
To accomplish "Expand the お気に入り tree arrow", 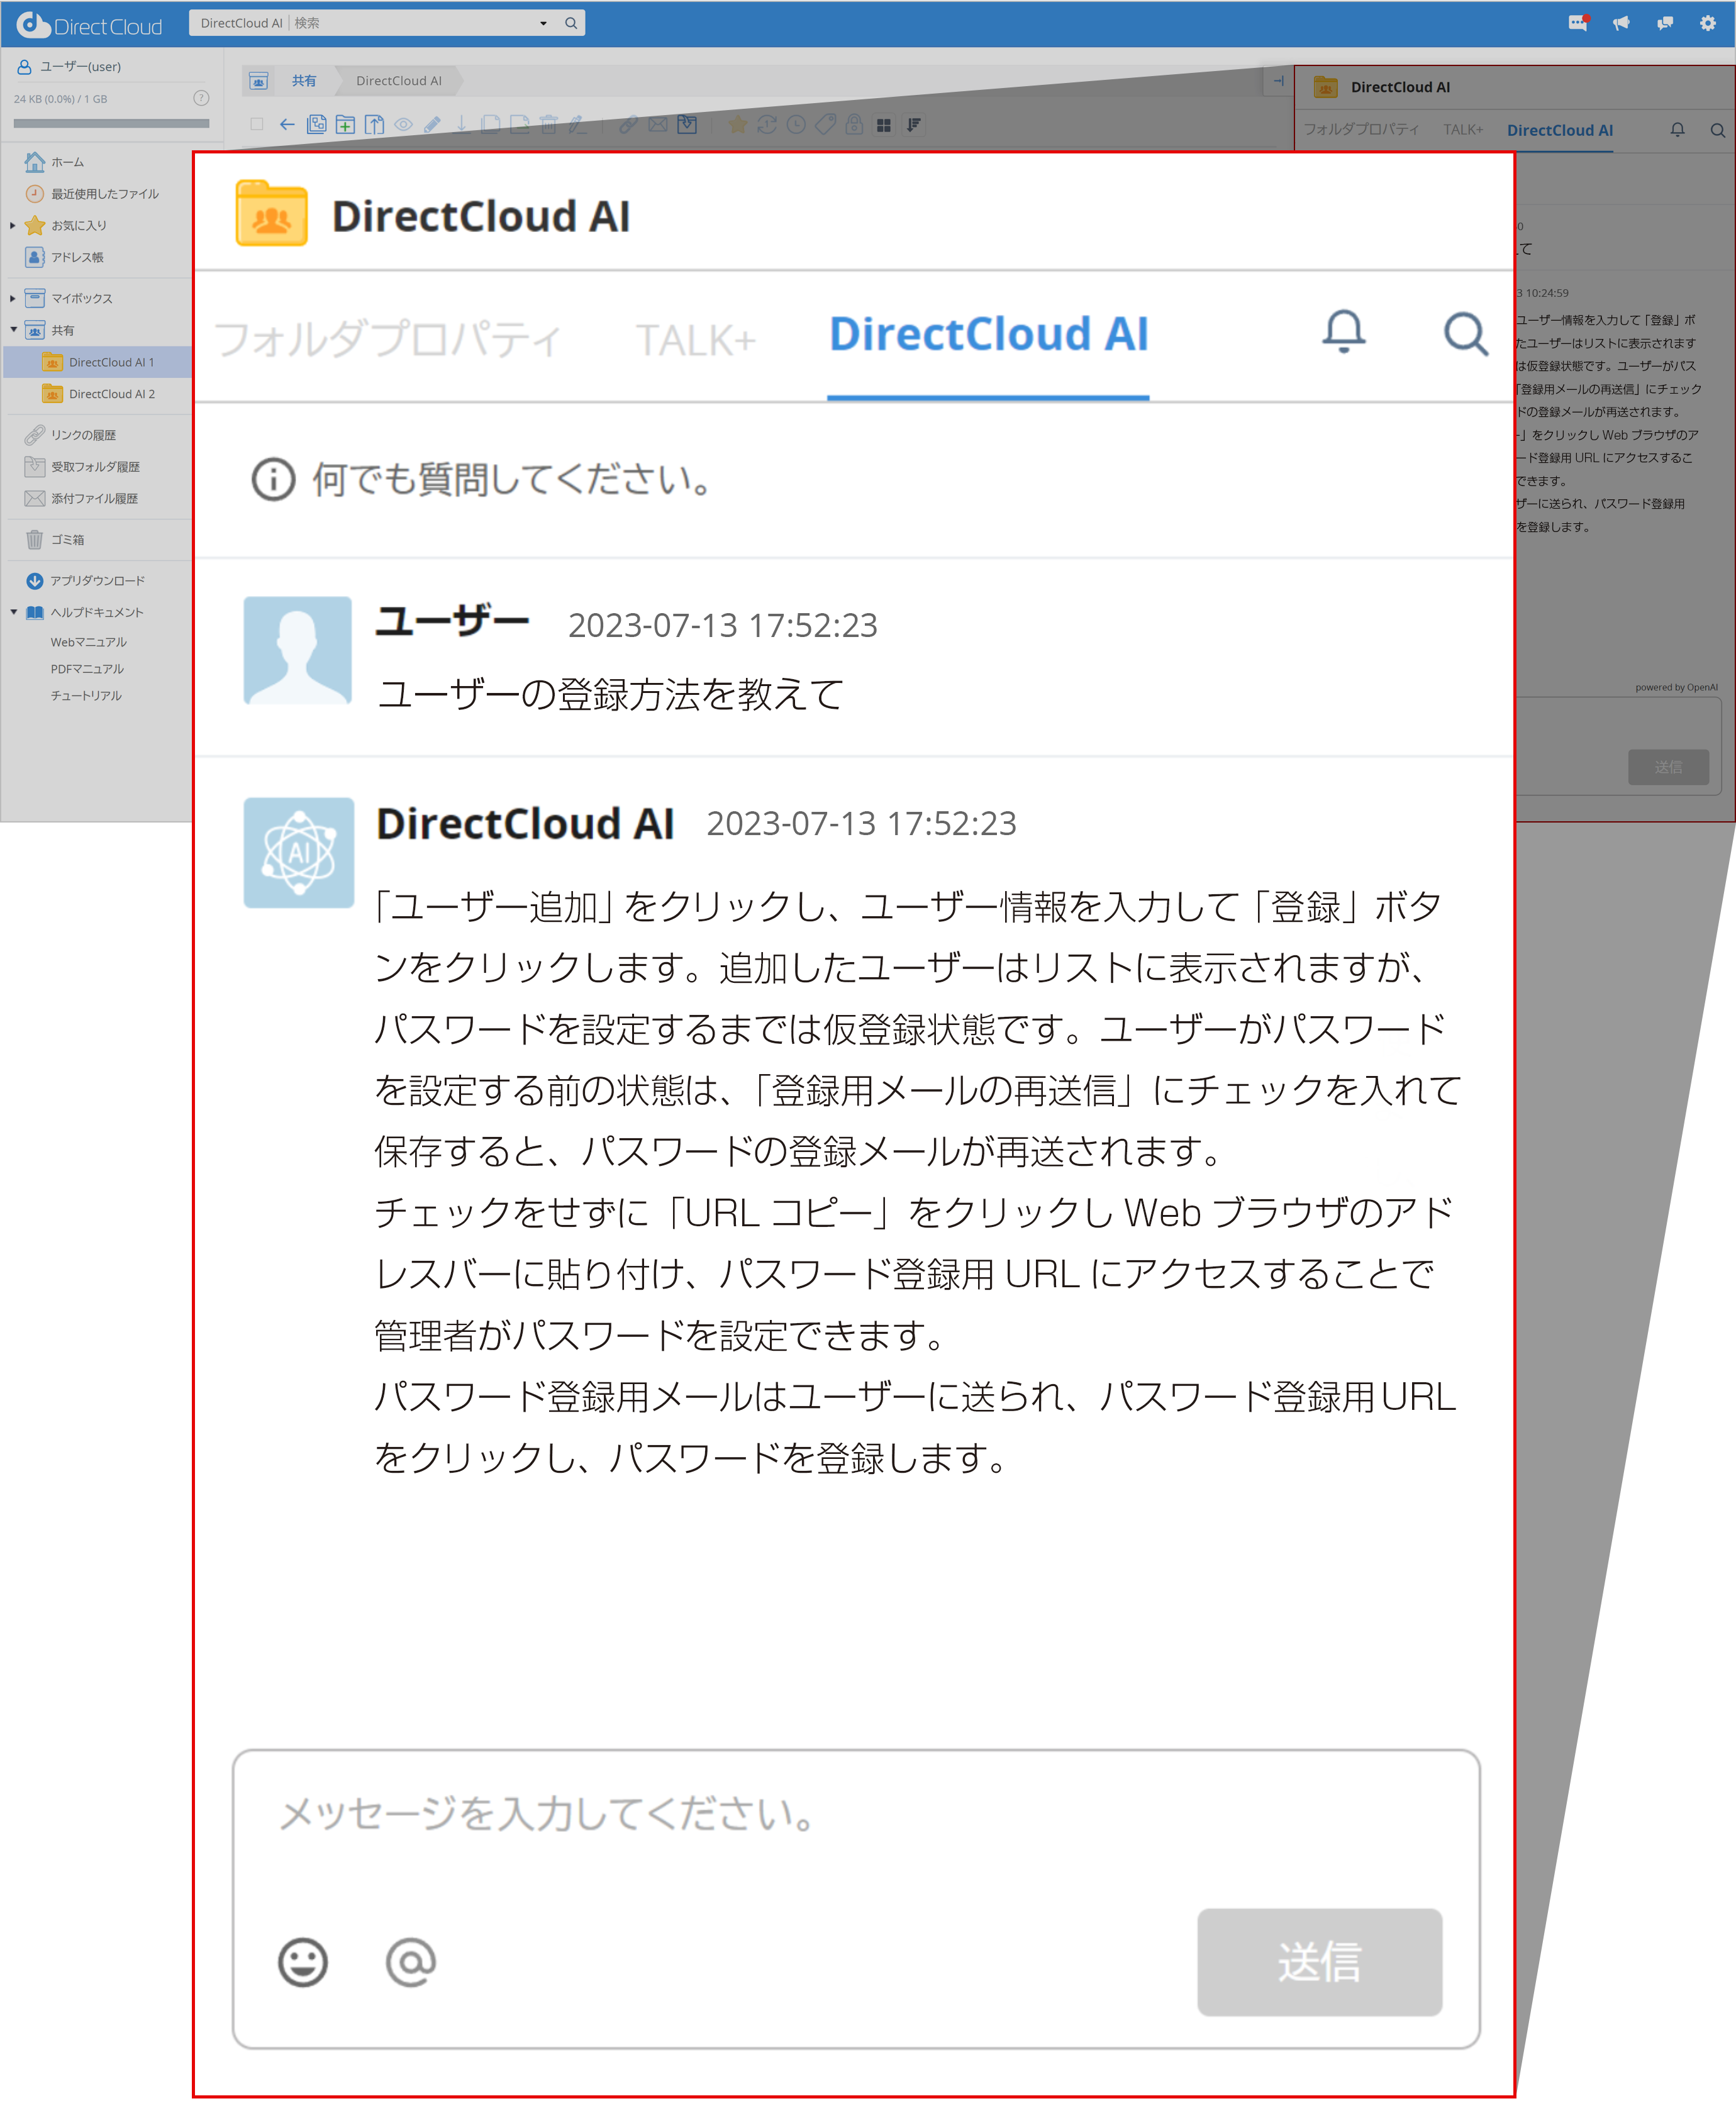I will pos(13,226).
